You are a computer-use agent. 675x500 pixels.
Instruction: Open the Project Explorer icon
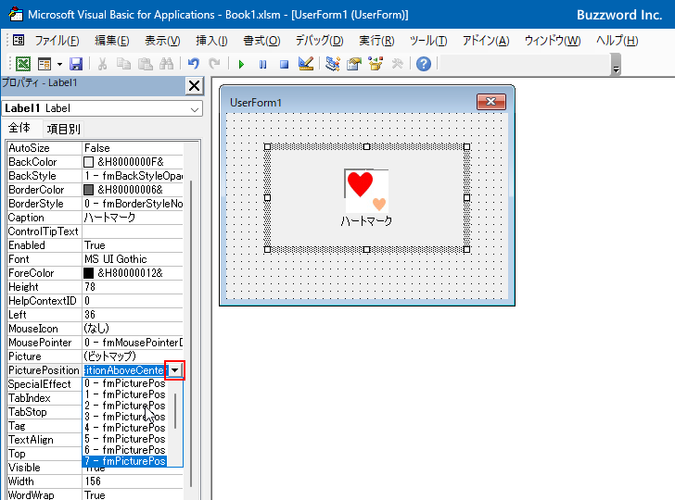(333, 64)
